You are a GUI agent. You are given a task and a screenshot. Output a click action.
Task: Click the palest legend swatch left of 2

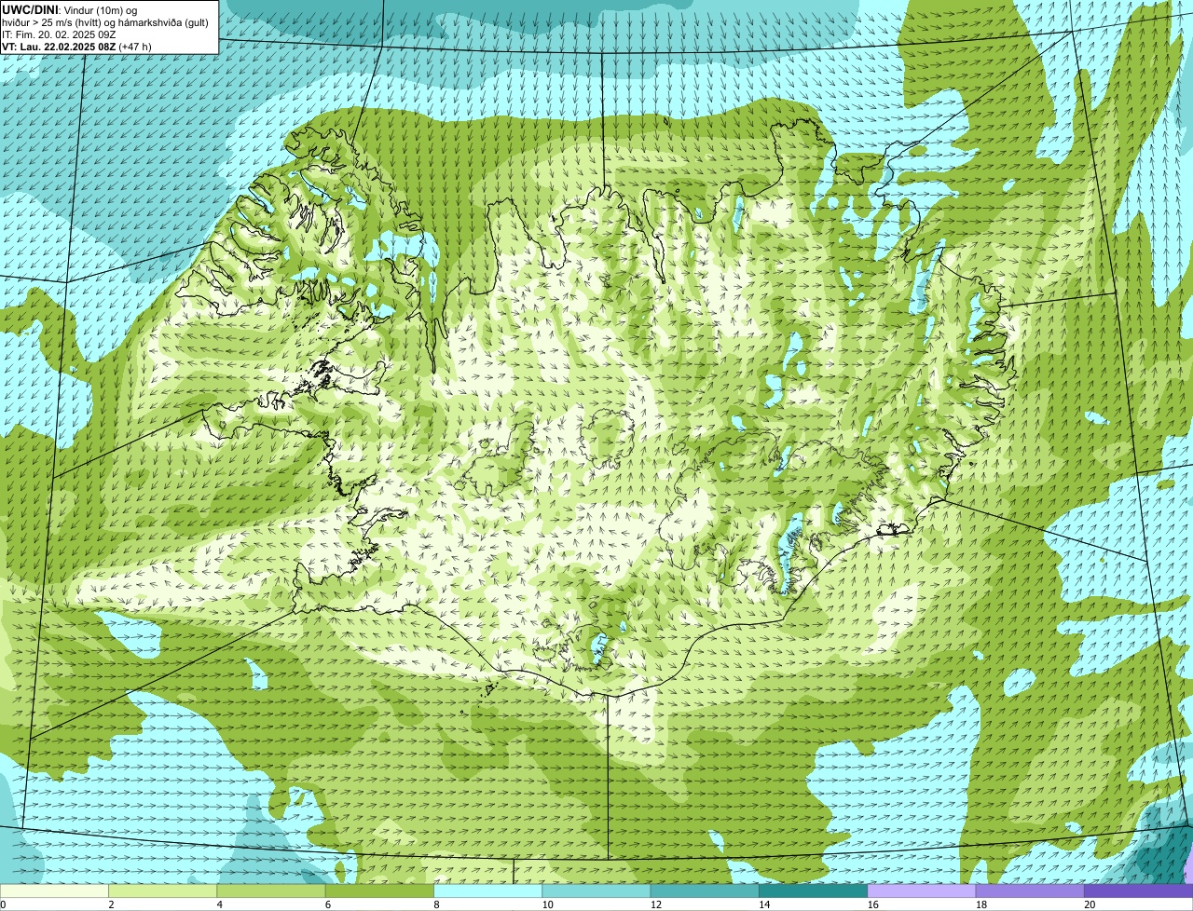tap(54, 891)
